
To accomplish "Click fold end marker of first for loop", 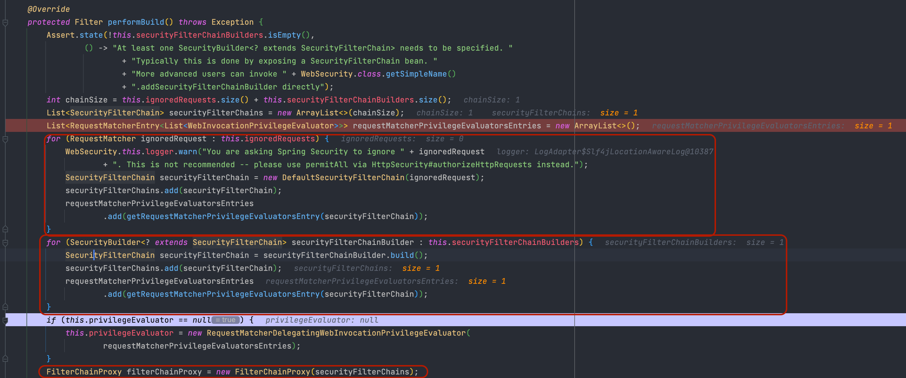I will click(5, 229).
